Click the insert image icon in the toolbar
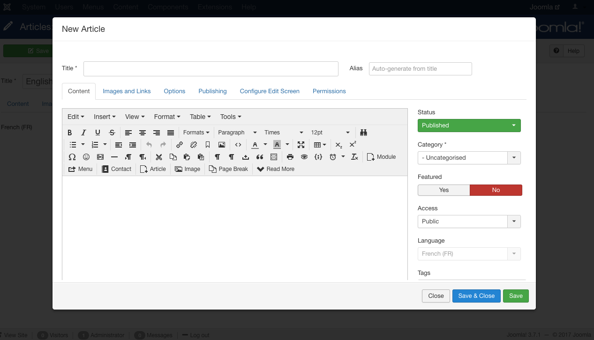Screen dimensions: 594x340 pos(222,145)
